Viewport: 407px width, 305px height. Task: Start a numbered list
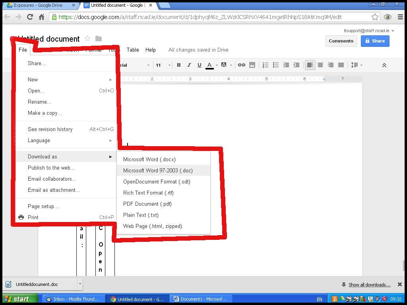265,65
